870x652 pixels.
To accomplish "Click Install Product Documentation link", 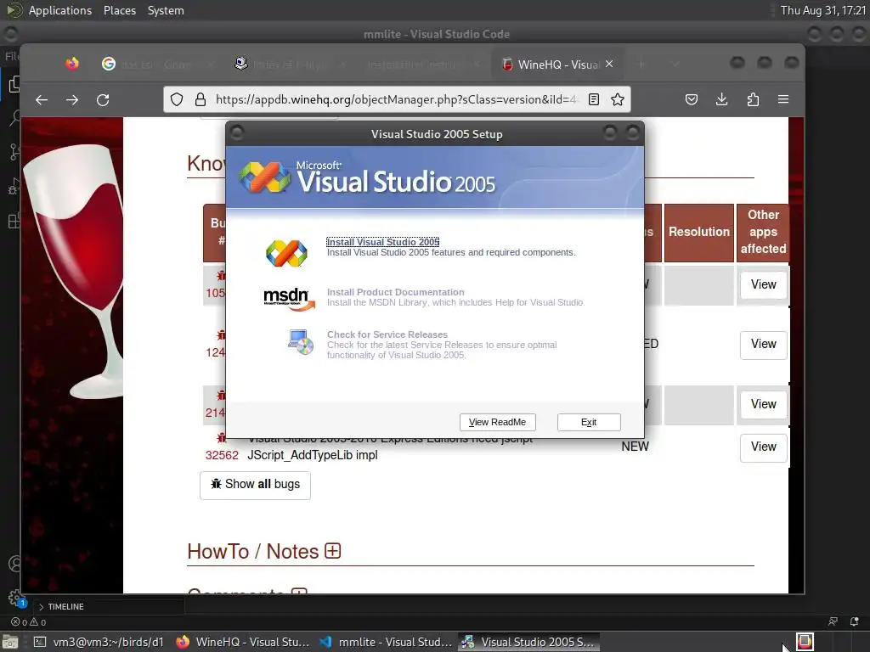I will (396, 292).
